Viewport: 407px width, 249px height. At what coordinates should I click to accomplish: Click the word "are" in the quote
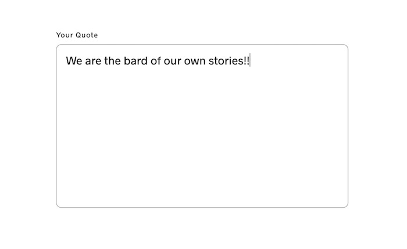tap(93, 62)
